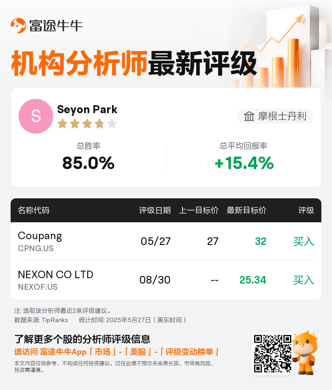This screenshot has height=390, width=332.
Task: Open the Coupang CPNG.US row
Action: point(166,241)
